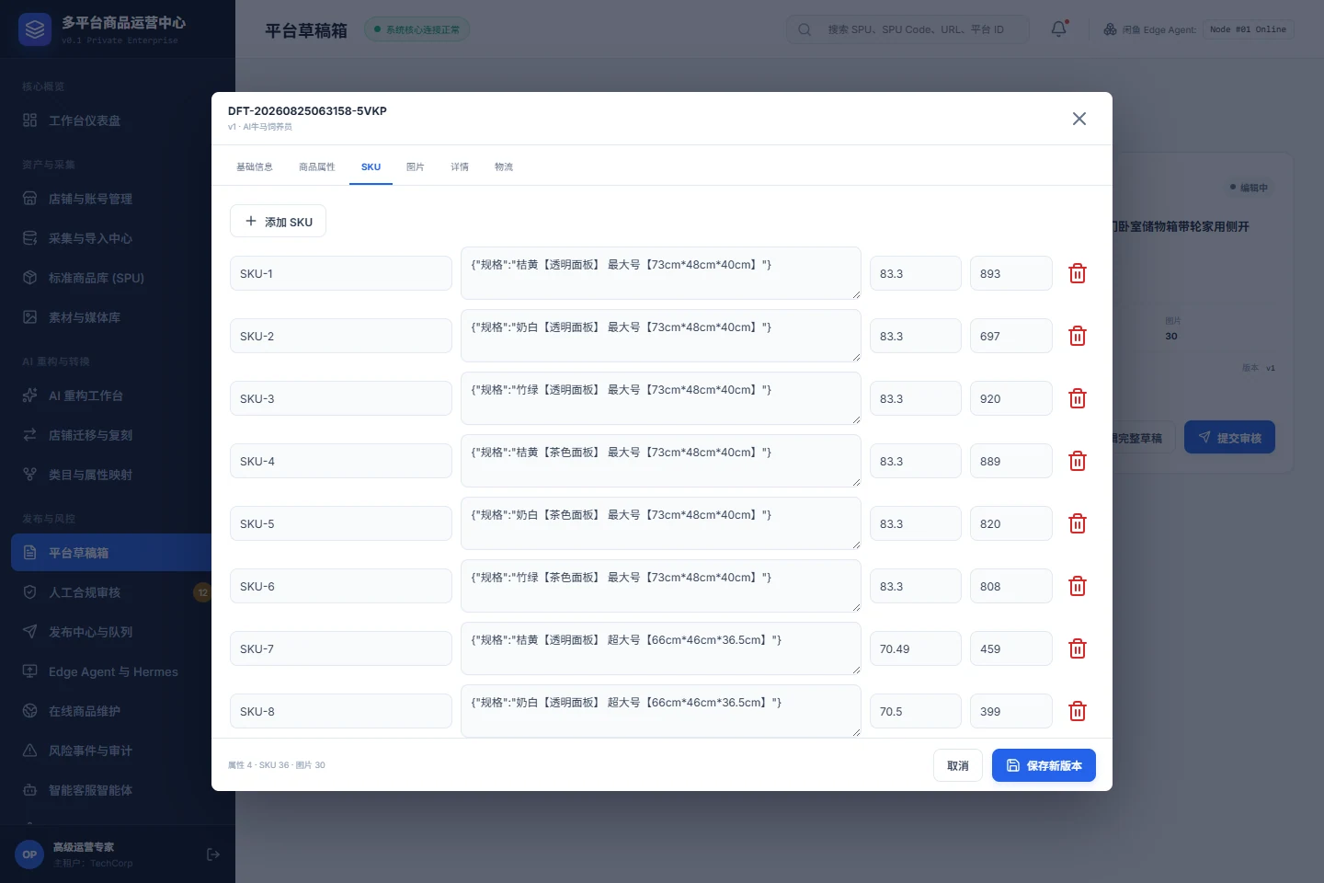Close the draft editing dialog
The height and width of the screenshot is (883, 1324).
click(x=1079, y=119)
